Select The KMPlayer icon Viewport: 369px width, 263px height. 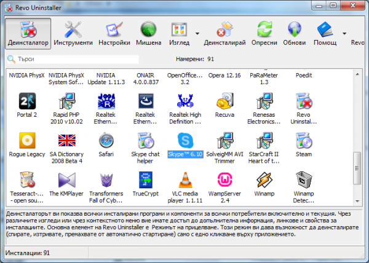66,180
